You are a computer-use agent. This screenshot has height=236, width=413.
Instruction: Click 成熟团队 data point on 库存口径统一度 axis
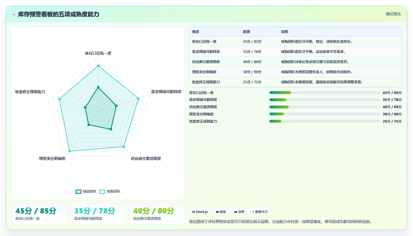tap(98, 66)
